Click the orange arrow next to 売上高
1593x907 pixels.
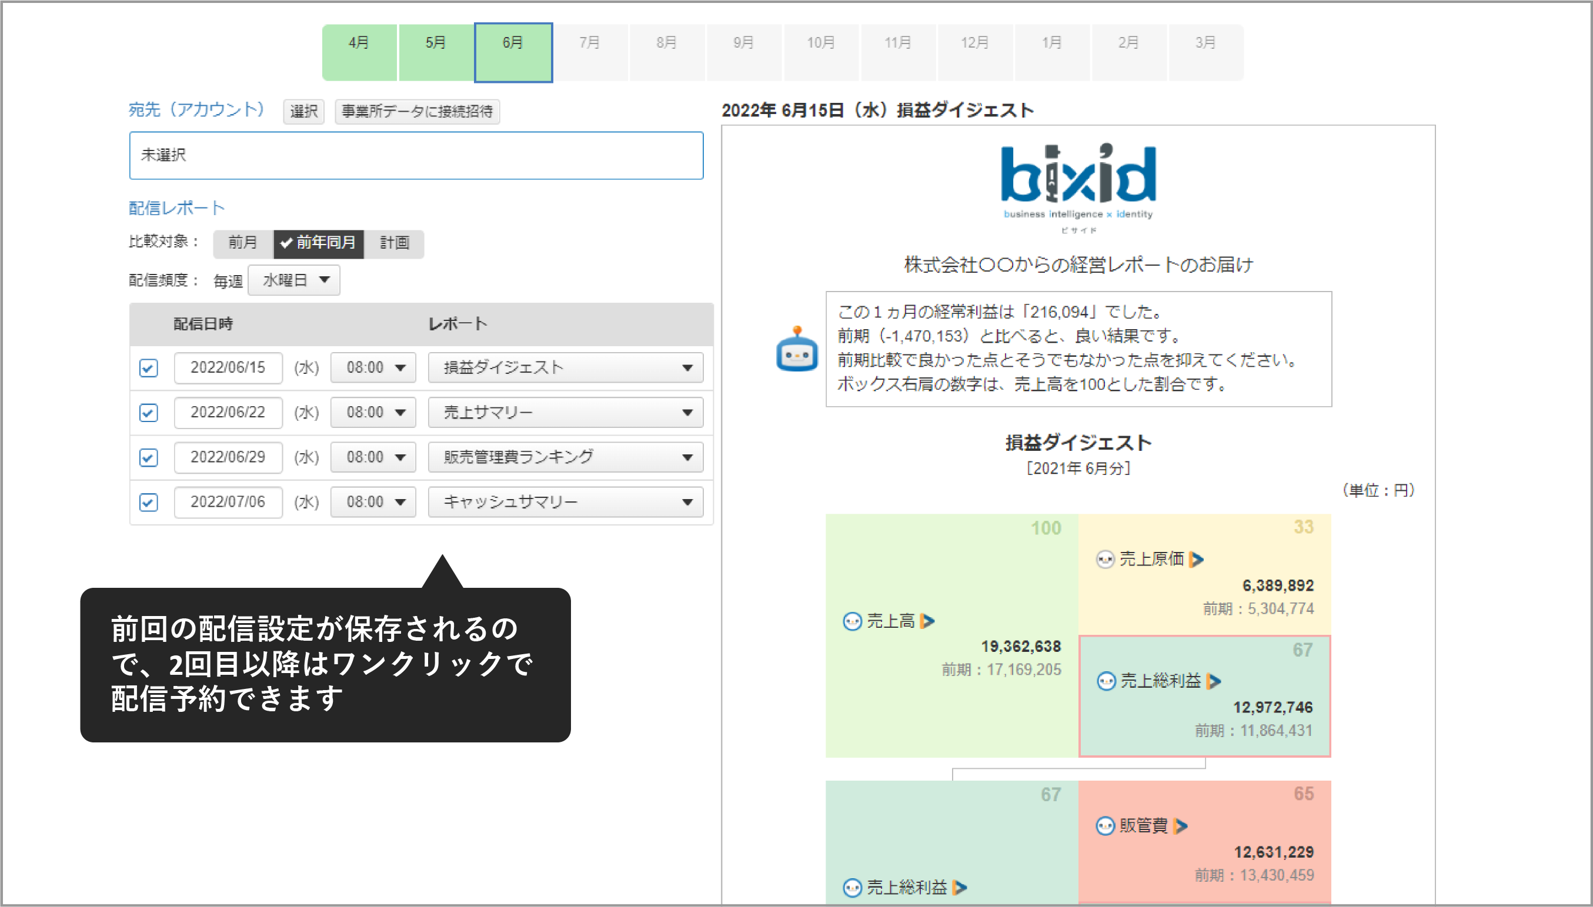pyautogui.click(x=927, y=621)
